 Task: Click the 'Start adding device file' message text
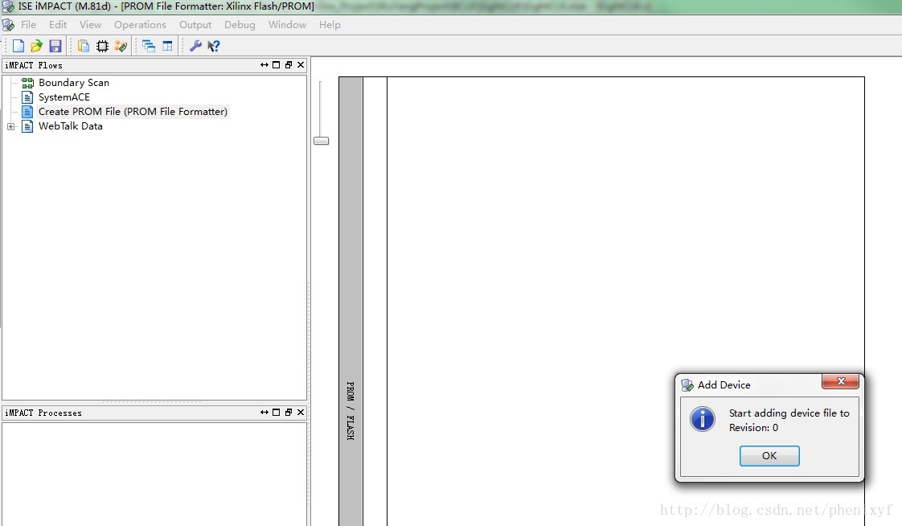click(789, 420)
